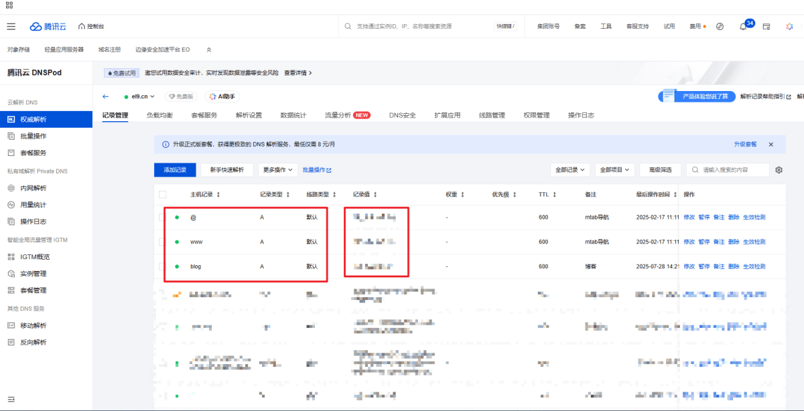Check the box for @ record
804x411 pixels.
(x=162, y=218)
